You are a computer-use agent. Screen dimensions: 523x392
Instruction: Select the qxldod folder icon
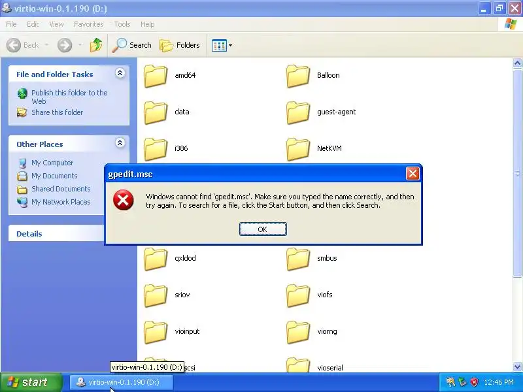pos(156,259)
